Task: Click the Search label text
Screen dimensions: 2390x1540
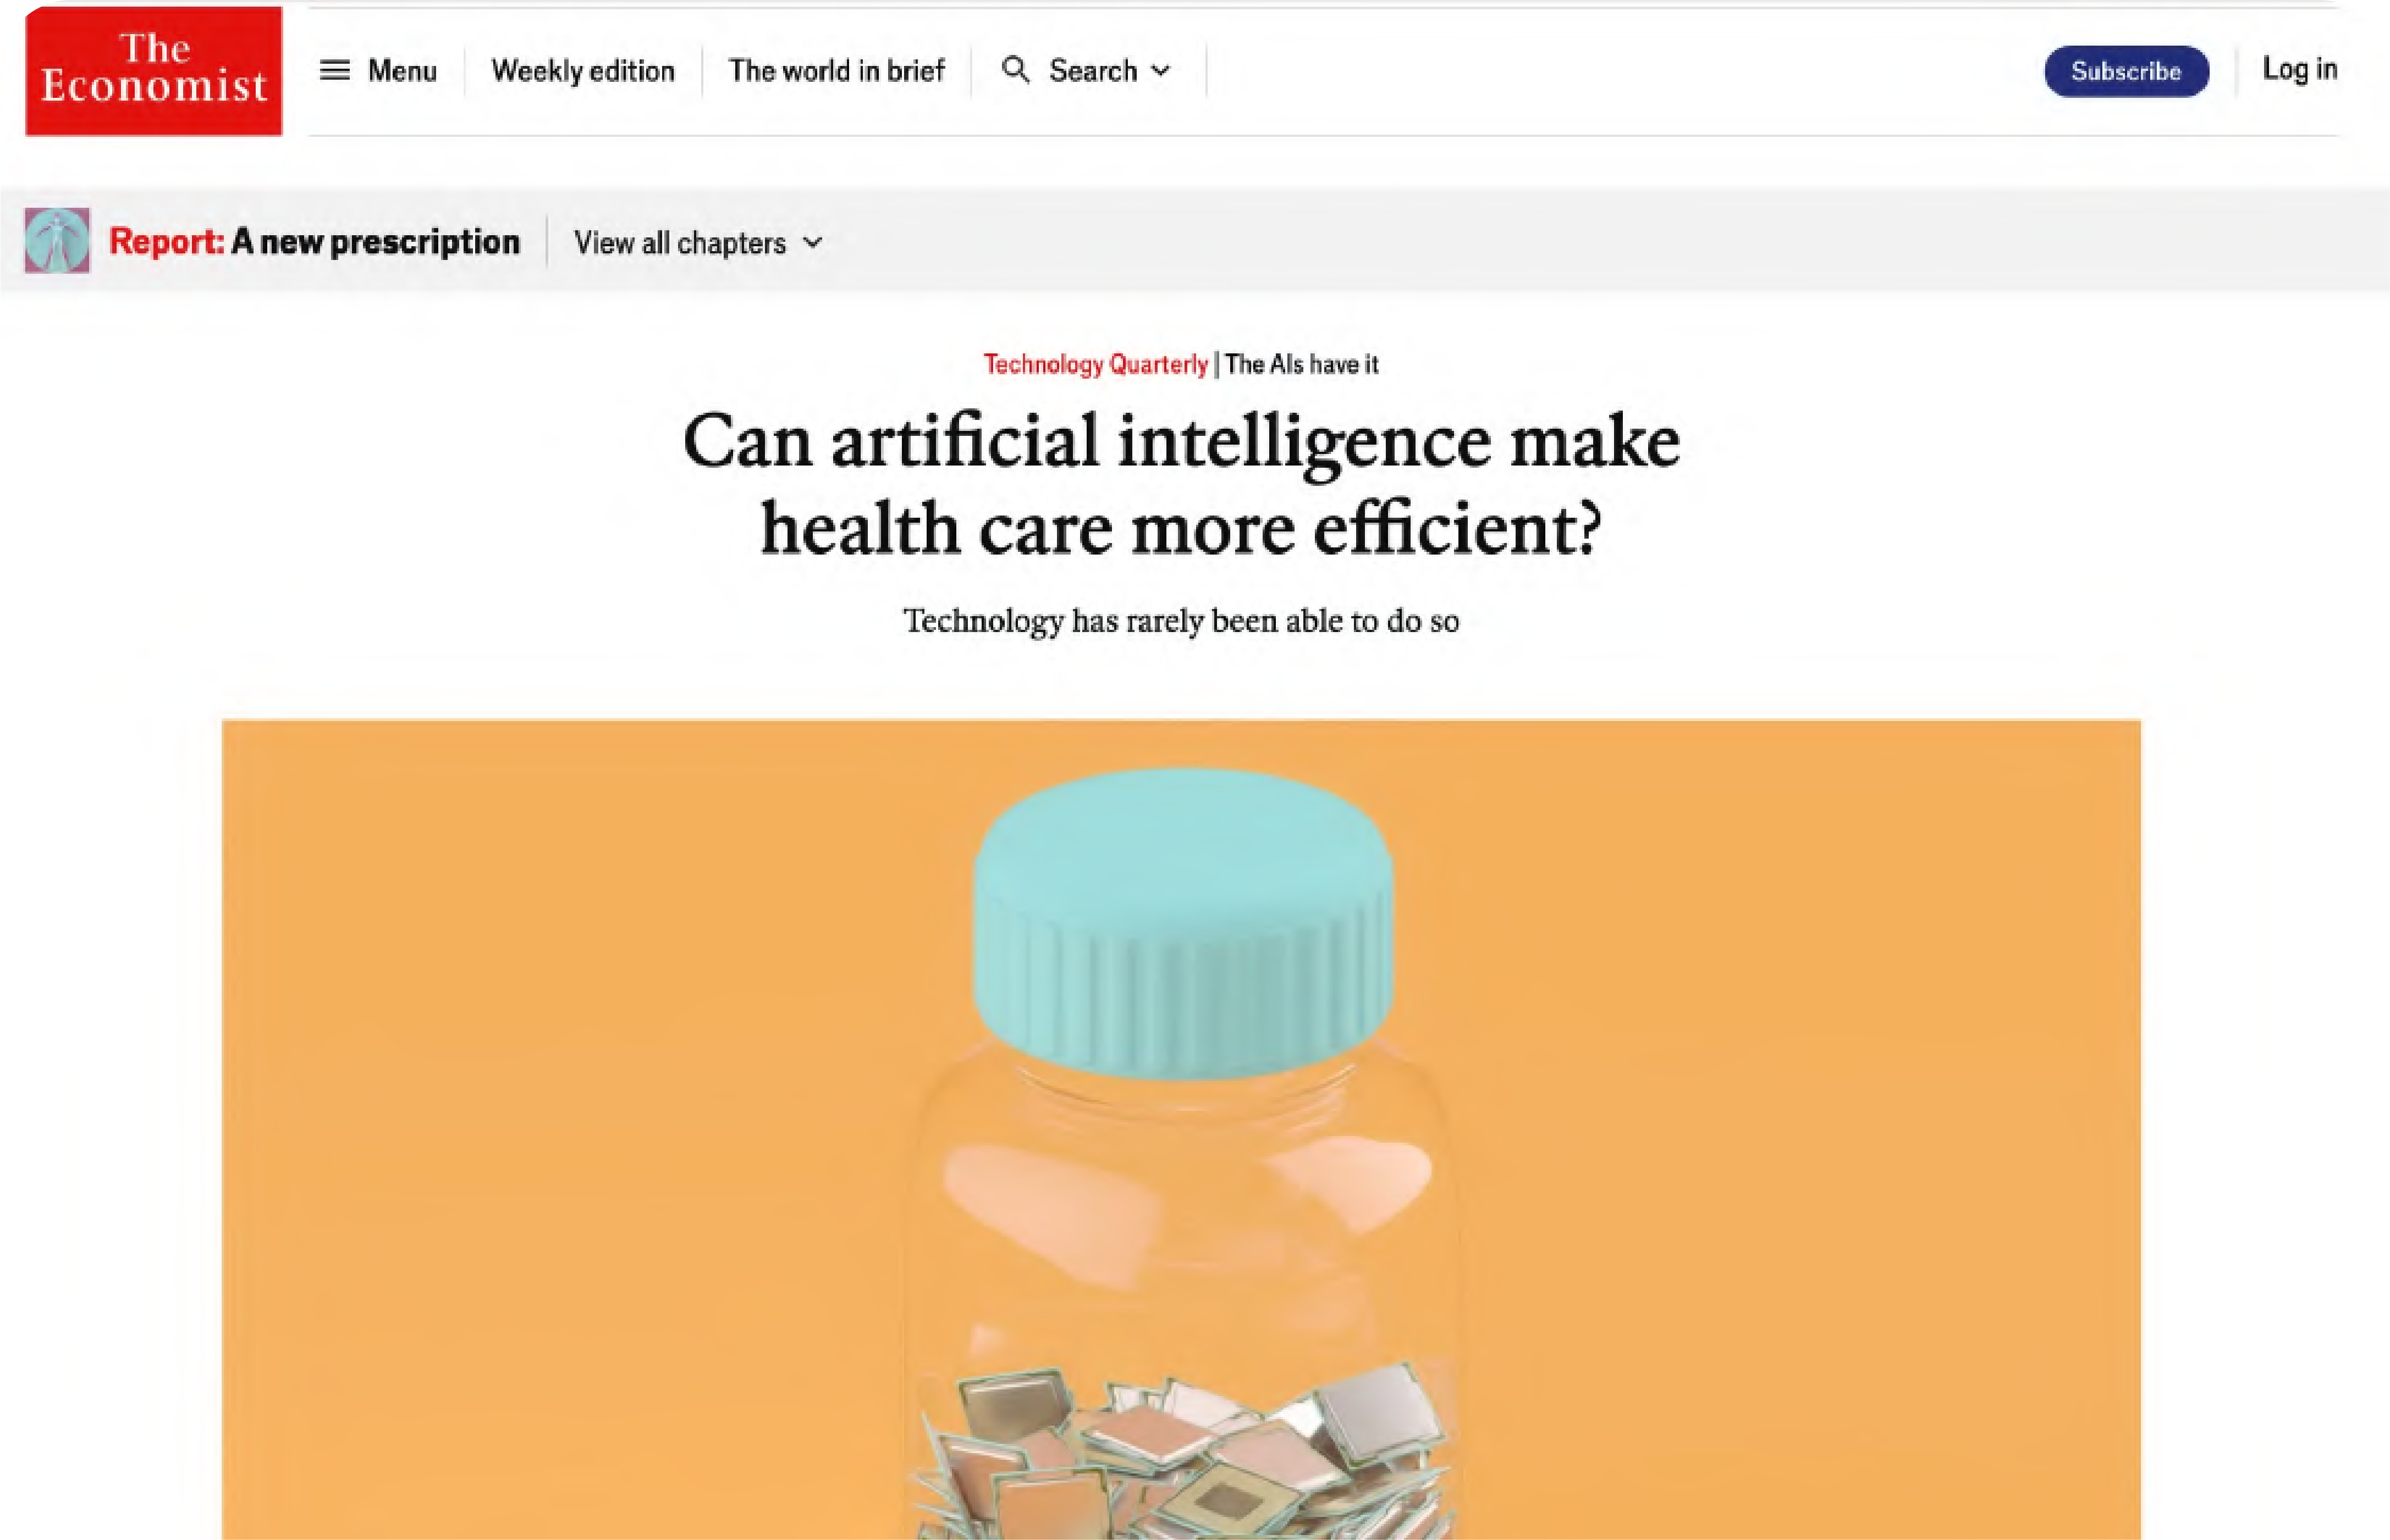Action: coord(1093,71)
